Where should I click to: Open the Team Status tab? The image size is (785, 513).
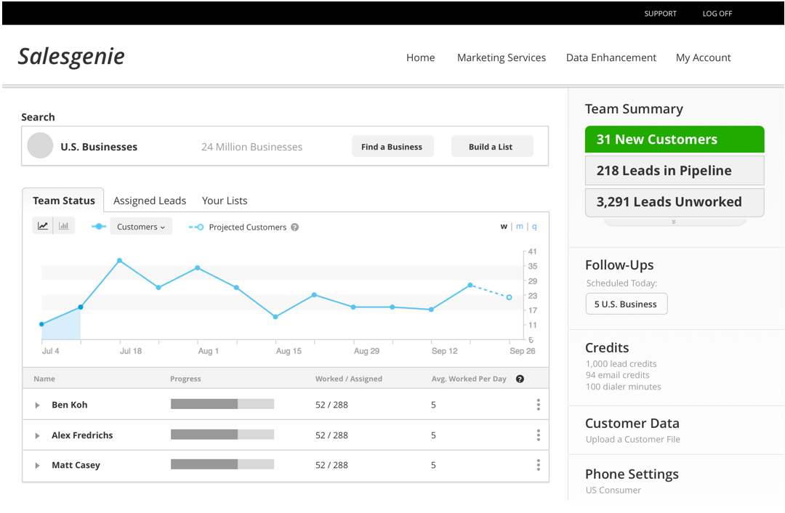tap(63, 201)
